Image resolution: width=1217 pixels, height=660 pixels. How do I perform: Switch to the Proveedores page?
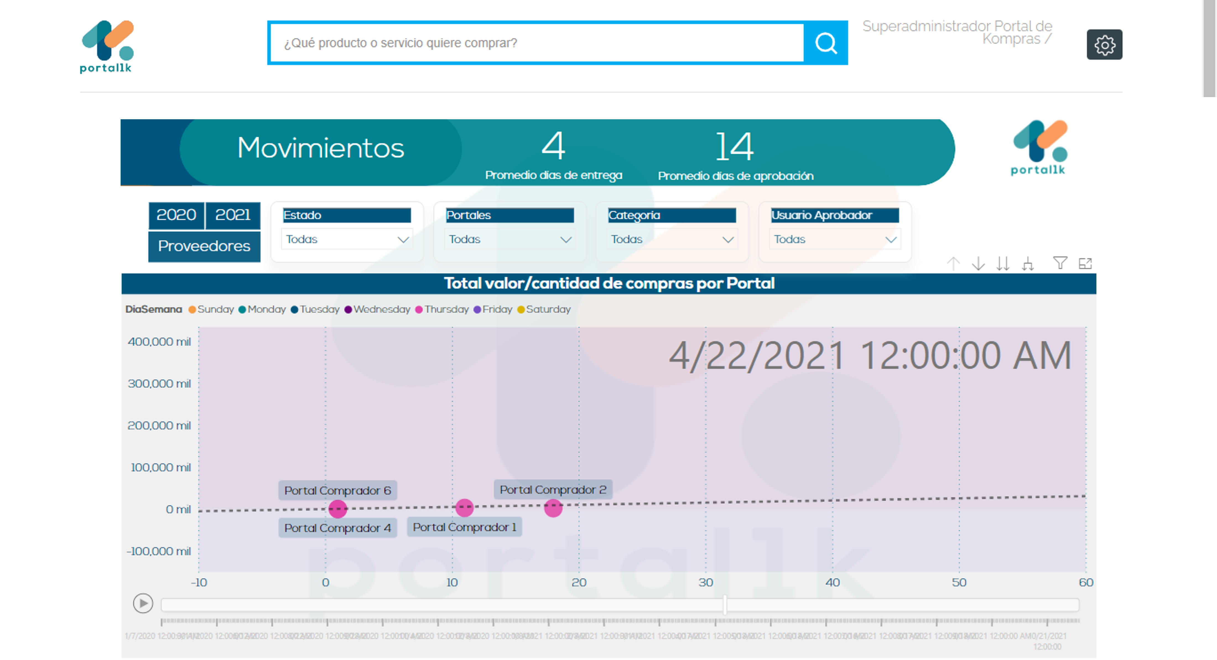point(204,246)
